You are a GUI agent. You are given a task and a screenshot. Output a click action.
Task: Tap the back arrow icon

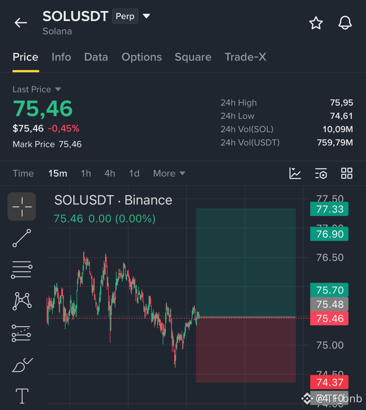(x=21, y=23)
